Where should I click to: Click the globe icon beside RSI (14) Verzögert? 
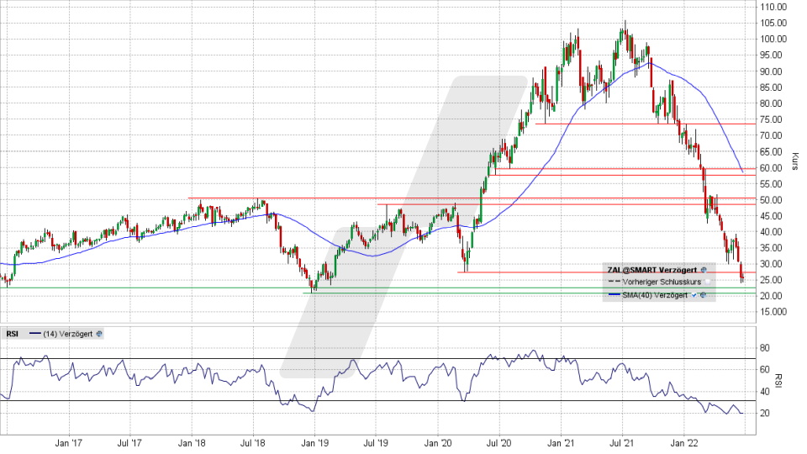[x=99, y=334]
